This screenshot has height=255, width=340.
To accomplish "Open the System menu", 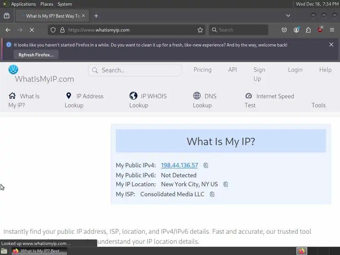I will pyautogui.click(x=65, y=4).
